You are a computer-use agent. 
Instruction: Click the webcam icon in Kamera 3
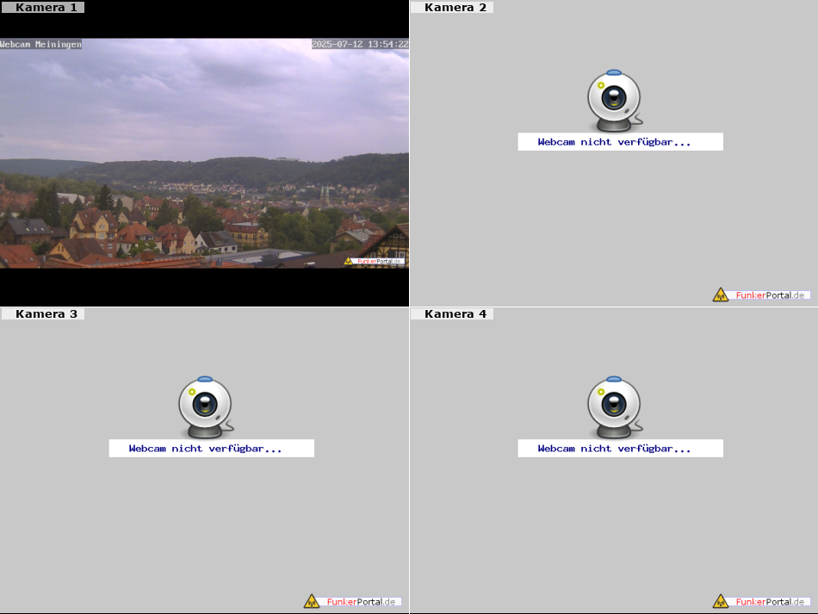coord(206,407)
